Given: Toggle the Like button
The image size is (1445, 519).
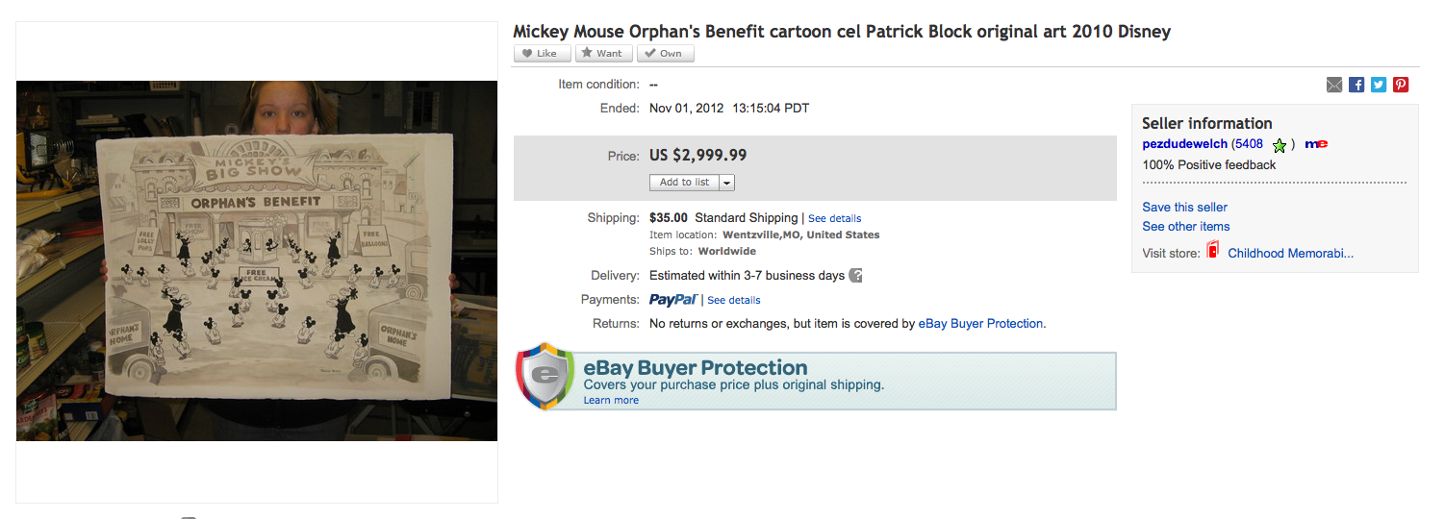Looking at the screenshot, I should pyautogui.click(x=543, y=54).
